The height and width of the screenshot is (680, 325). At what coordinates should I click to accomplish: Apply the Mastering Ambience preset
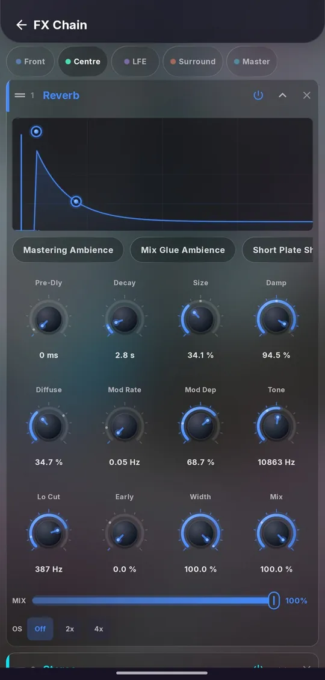(68, 250)
